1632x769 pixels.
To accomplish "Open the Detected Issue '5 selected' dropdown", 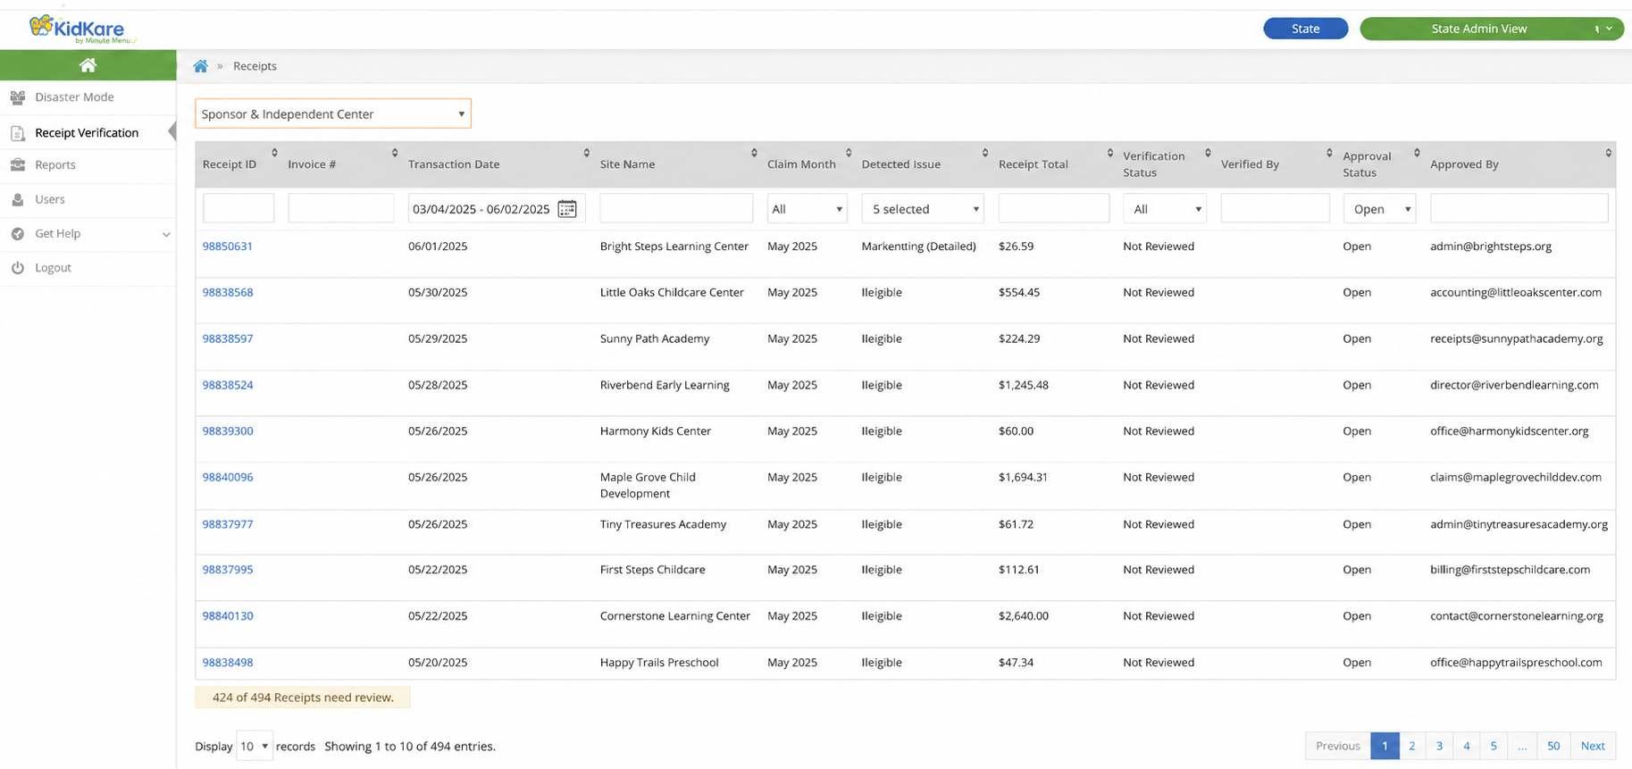I will [923, 209].
